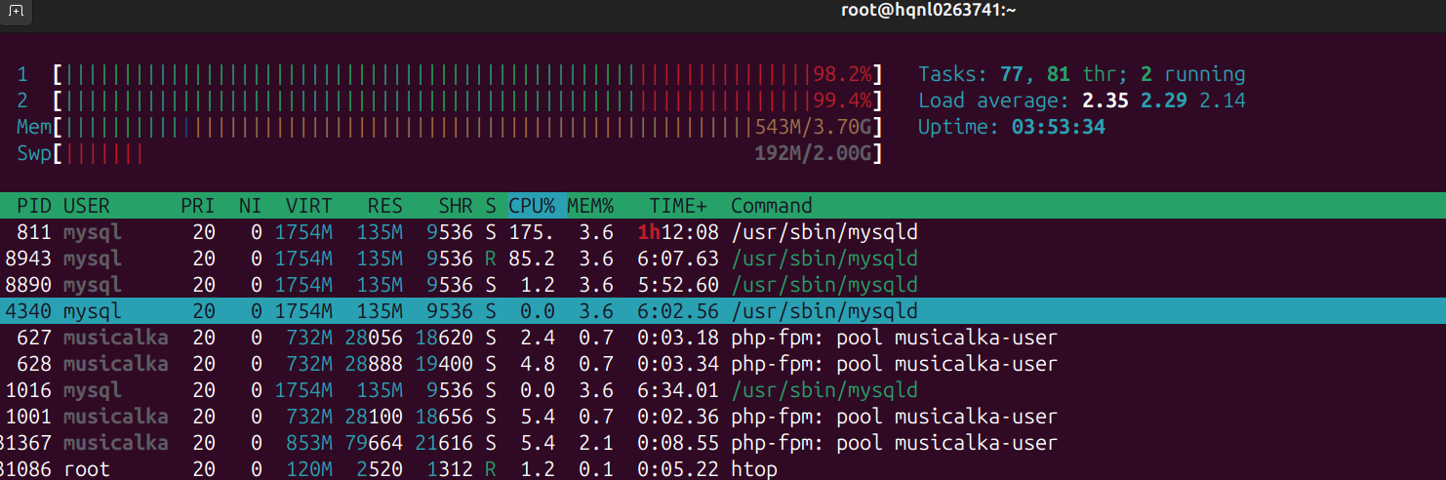This screenshot has width=1446, height=480.
Task: Click the highlighted CPU% column header
Action: click(x=535, y=206)
